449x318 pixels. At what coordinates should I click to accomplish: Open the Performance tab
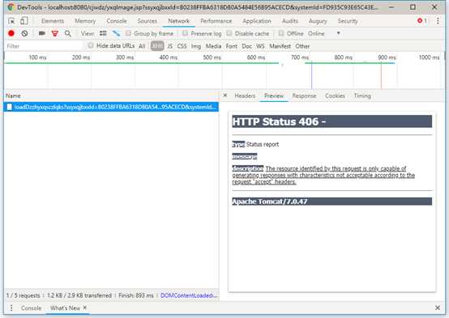pos(216,21)
